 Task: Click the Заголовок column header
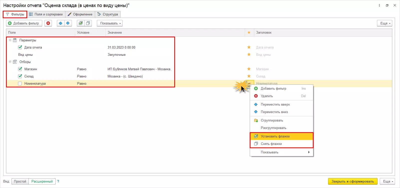click(x=323, y=32)
